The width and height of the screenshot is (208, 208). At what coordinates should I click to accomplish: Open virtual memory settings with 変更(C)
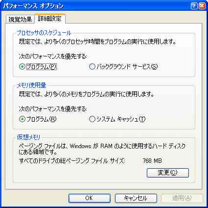point(168,173)
